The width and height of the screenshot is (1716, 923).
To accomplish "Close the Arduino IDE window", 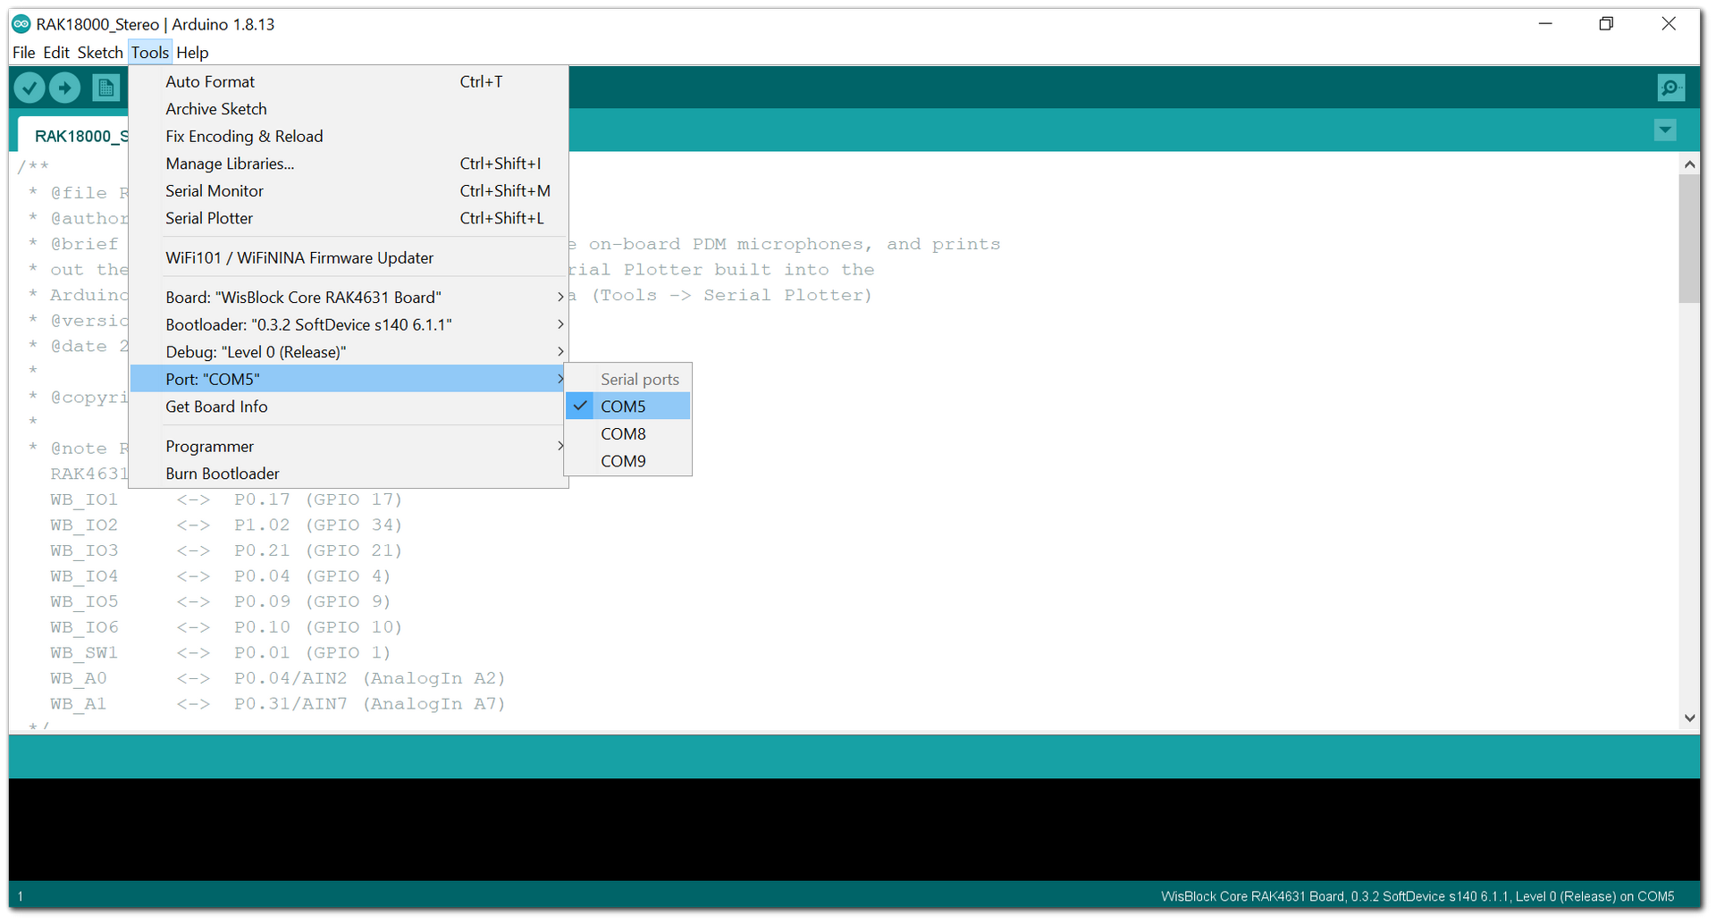I will coord(1668,24).
